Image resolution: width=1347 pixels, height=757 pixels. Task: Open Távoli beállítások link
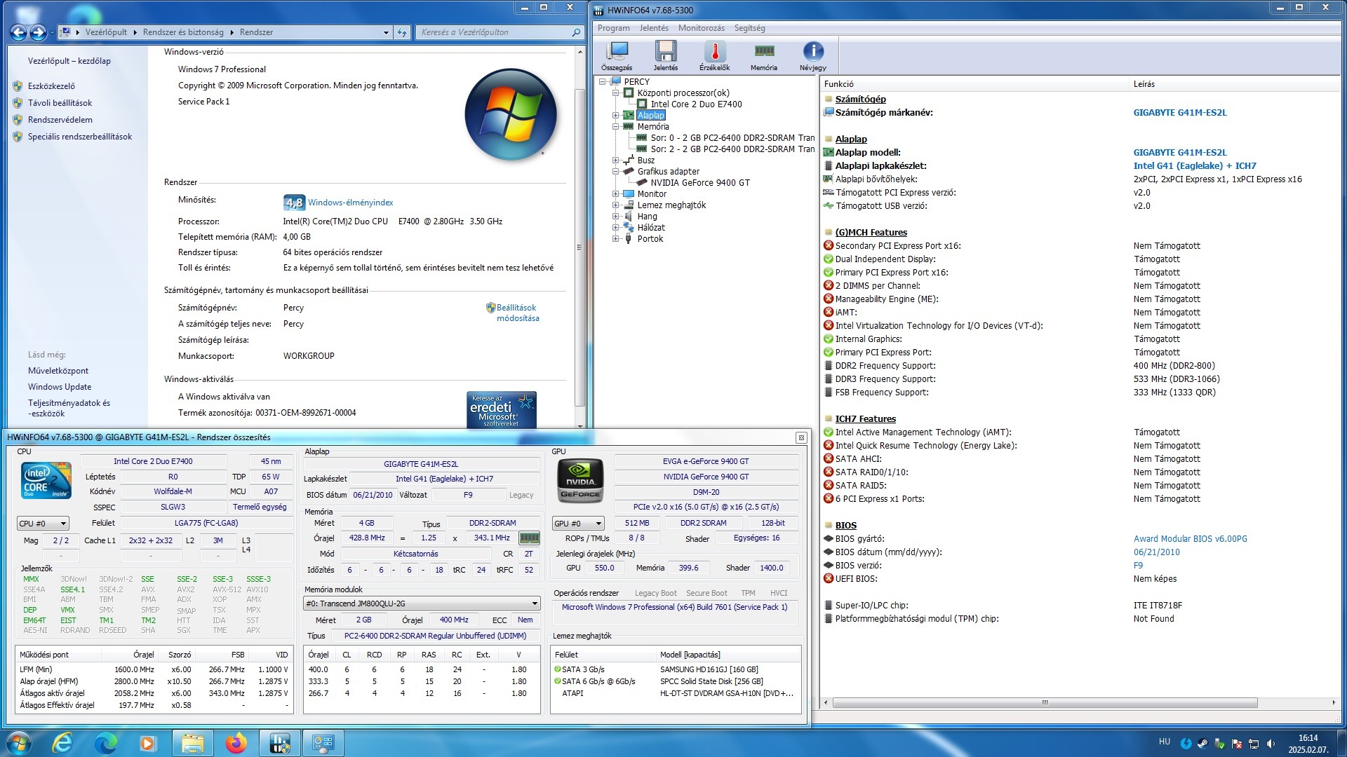coord(60,103)
